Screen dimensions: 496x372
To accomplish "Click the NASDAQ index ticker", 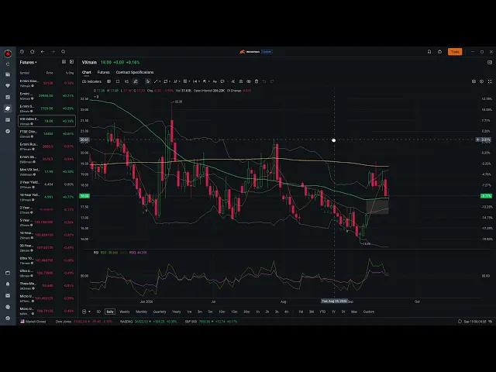I will click(x=148, y=322).
